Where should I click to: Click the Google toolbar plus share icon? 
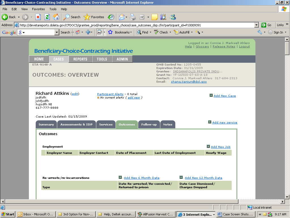(88, 32)
